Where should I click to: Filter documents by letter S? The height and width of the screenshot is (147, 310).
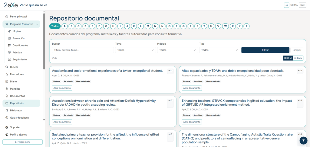point(197,26)
